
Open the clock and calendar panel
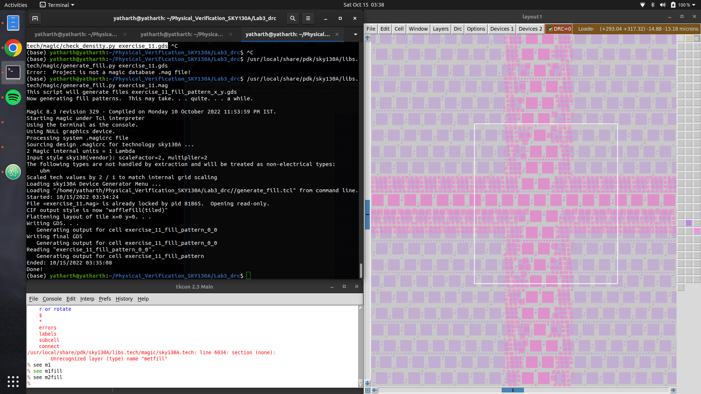coord(364,5)
